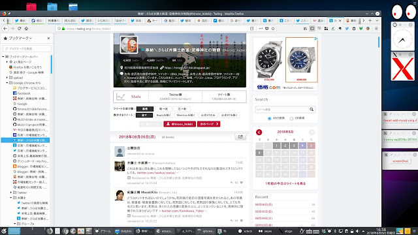Select 新→旧 sort order
Screen dimensions: 418x235
[x=163, y=109]
